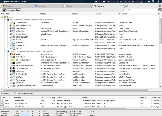Click the mspaint.exe action log icon
The height and width of the screenshot is (116, 162).
click(3, 101)
